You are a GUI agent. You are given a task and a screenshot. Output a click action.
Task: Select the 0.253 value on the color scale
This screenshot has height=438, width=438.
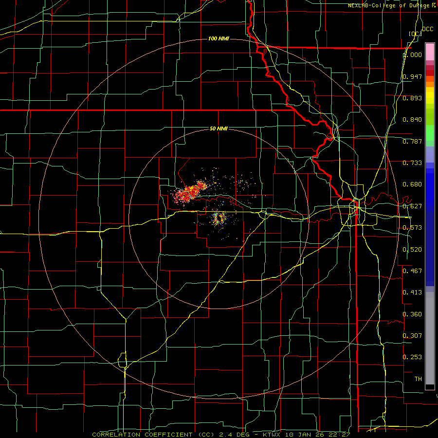412,357
